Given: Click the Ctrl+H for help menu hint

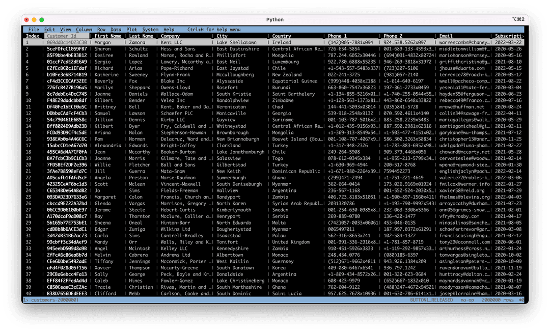Looking at the screenshot, I should point(214,30).
